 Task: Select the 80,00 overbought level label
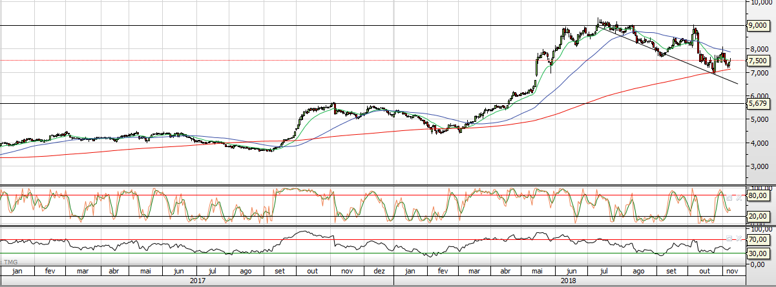(757, 195)
